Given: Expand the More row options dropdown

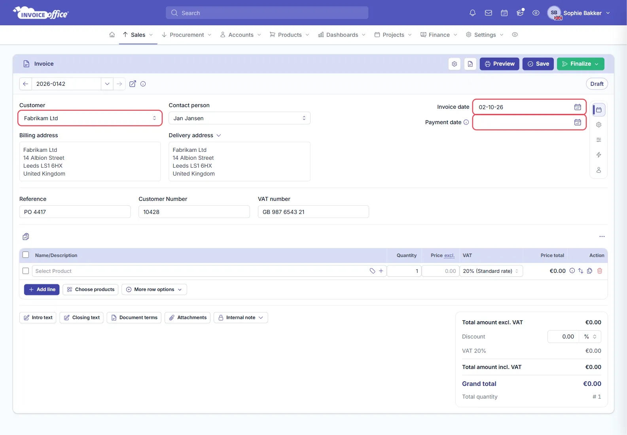Looking at the screenshot, I should click(x=154, y=289).
